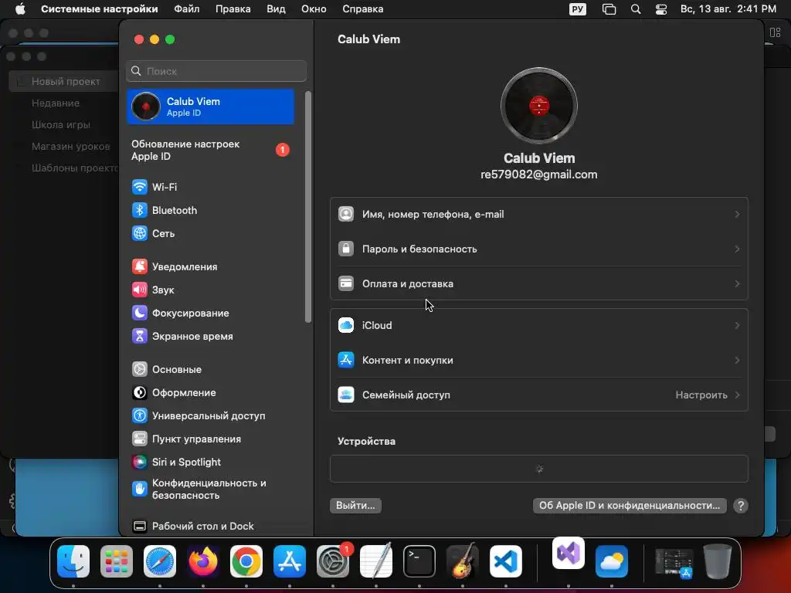
Task: Open the Окно menu
Action: 314,9
